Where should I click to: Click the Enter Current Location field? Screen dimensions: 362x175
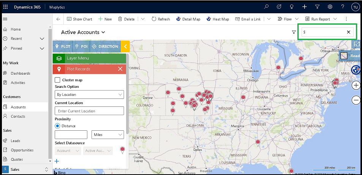(x=89, y=111)
